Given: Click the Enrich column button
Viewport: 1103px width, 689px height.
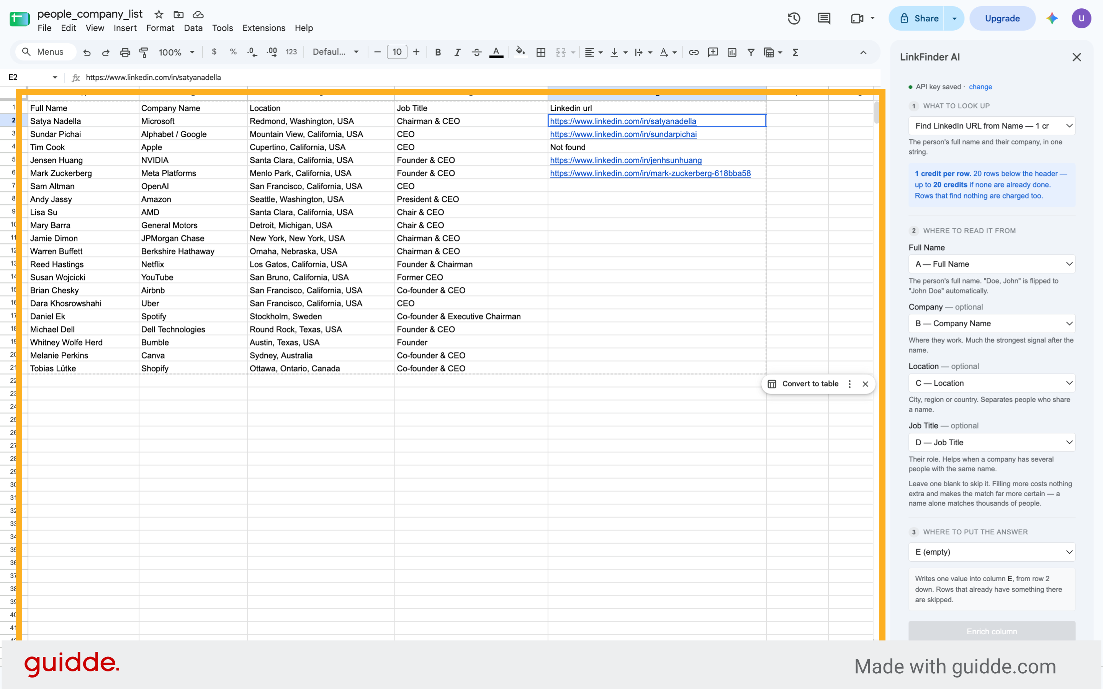Looking at the screenshot, I should 992,631.
